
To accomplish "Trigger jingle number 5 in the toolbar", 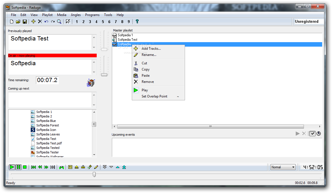I will pyautogui.click(x=103, y=22).
